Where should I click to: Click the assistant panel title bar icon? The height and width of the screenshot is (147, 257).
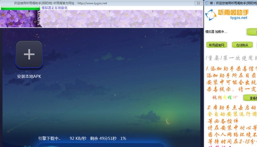coord(207,3)
